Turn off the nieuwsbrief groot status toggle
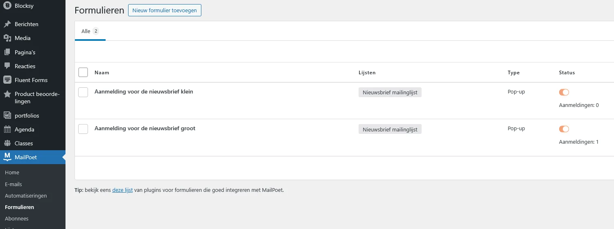This screenshot has width=614, height=229. coord(564,129)
